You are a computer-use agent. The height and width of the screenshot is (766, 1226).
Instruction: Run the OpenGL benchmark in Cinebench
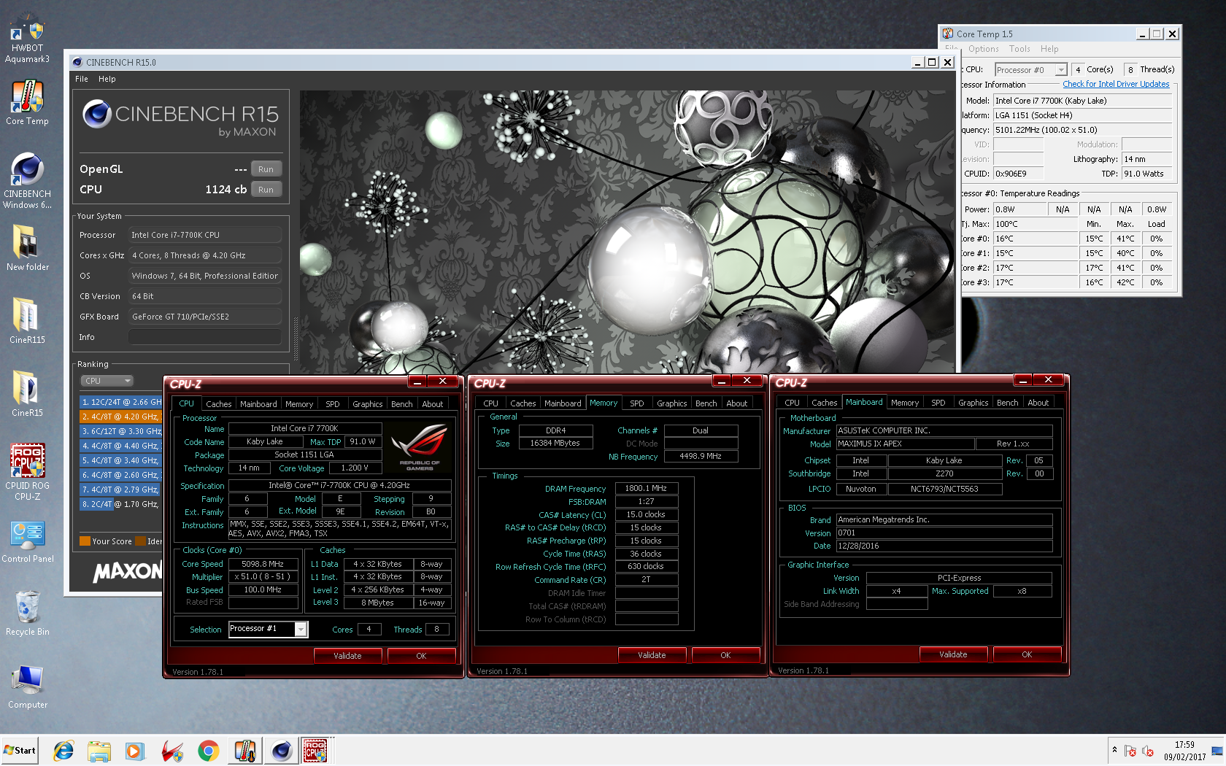(266, 169)
